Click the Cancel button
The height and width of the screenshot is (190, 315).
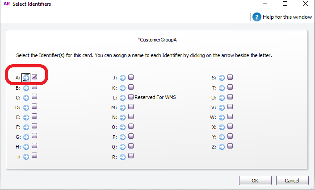pos(292,181)
